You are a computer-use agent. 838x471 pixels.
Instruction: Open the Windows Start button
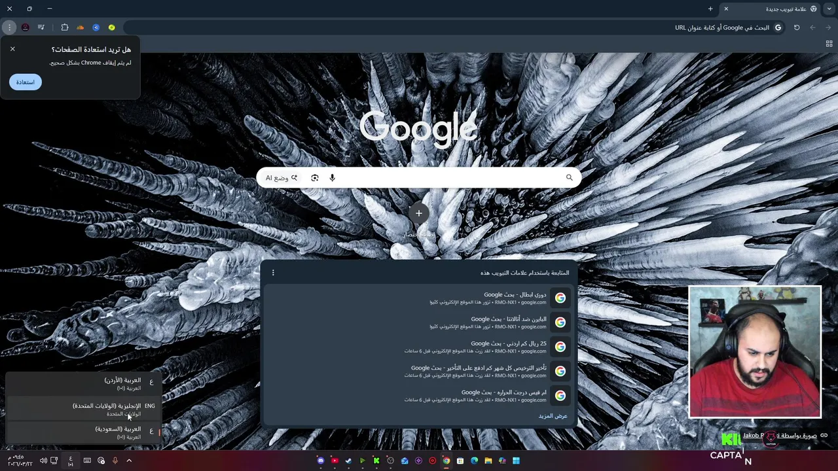[x=517, y=461]
